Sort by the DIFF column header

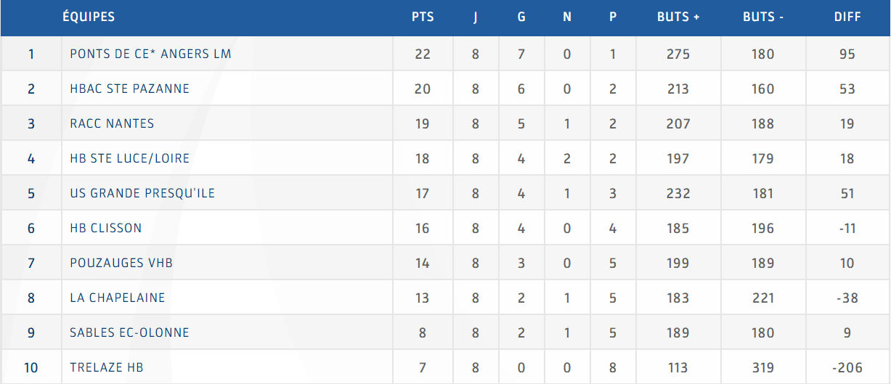click(847, 17)
